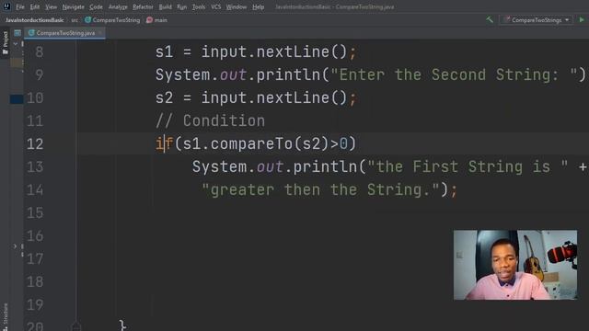Click the "the First String is " literal
This screenshot has width=589, height=331.
[468, 166]
